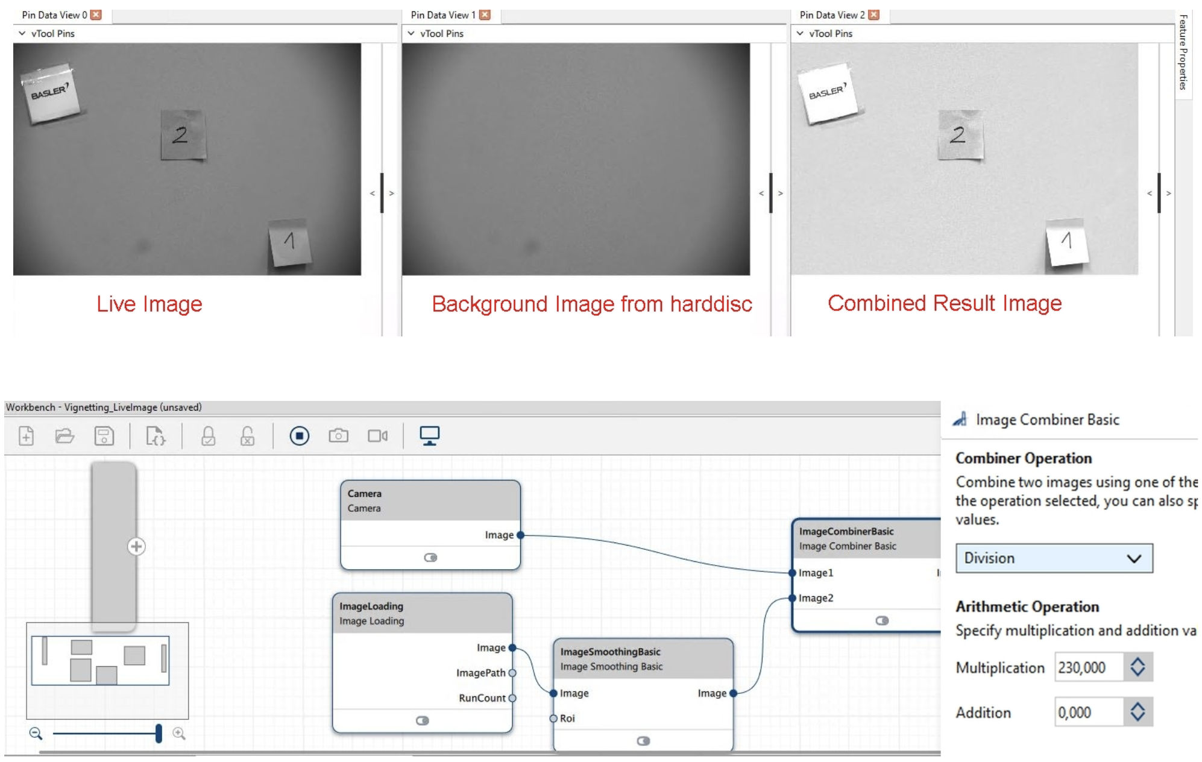Switch to the Pin Data View 1 tab
The image size is (1202, 762).
pos(443,14)
